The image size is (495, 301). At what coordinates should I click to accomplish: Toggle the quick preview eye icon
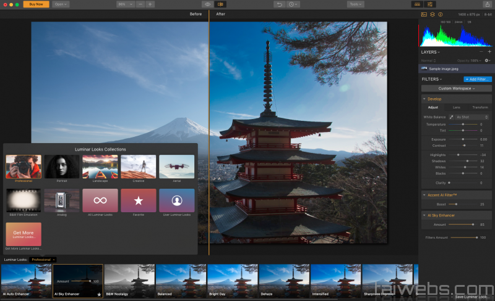207,4
